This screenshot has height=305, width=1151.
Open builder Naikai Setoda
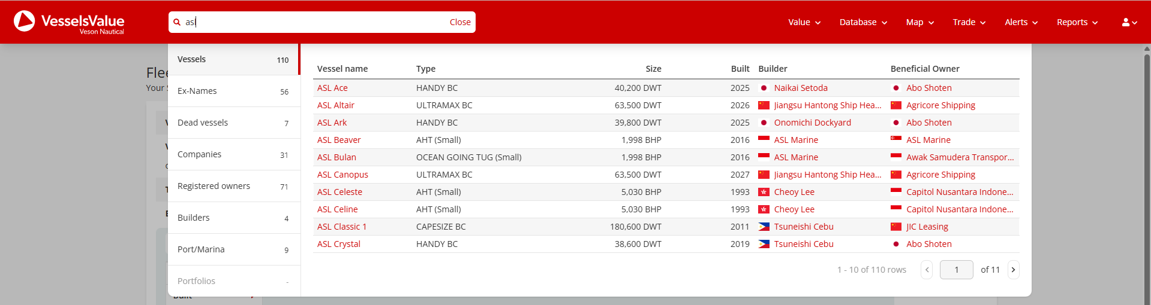pyautogui.click(x=801, y=88)
